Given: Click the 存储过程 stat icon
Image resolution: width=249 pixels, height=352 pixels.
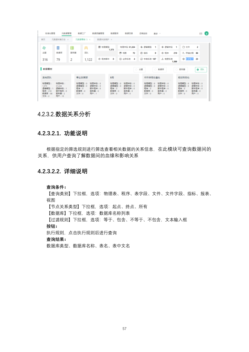Looking at the screenshot, I should click(183, 53).
